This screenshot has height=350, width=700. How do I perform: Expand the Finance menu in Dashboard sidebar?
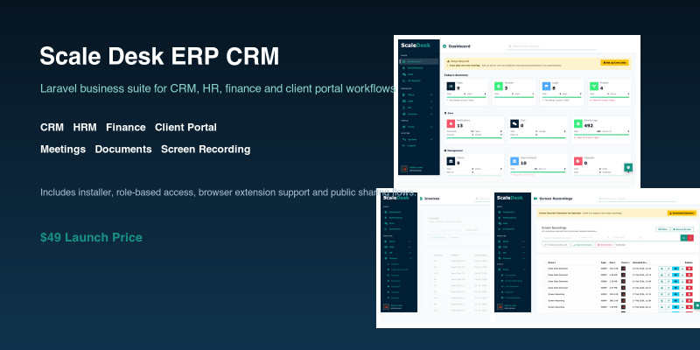tap(415, 114)
